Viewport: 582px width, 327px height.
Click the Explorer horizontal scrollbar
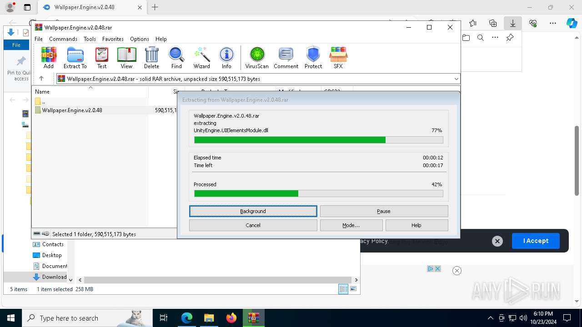(x=218, y=280)
